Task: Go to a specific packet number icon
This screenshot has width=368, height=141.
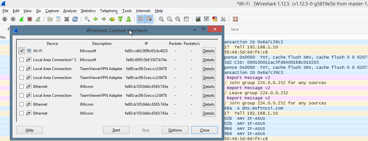Action: click(x=112, y=19)
